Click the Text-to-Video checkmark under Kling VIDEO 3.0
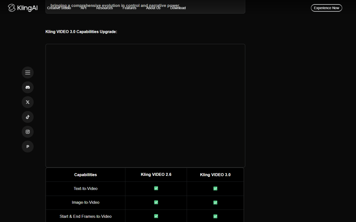The height and width of the screenshot is (222, 356). click(215, 188)
